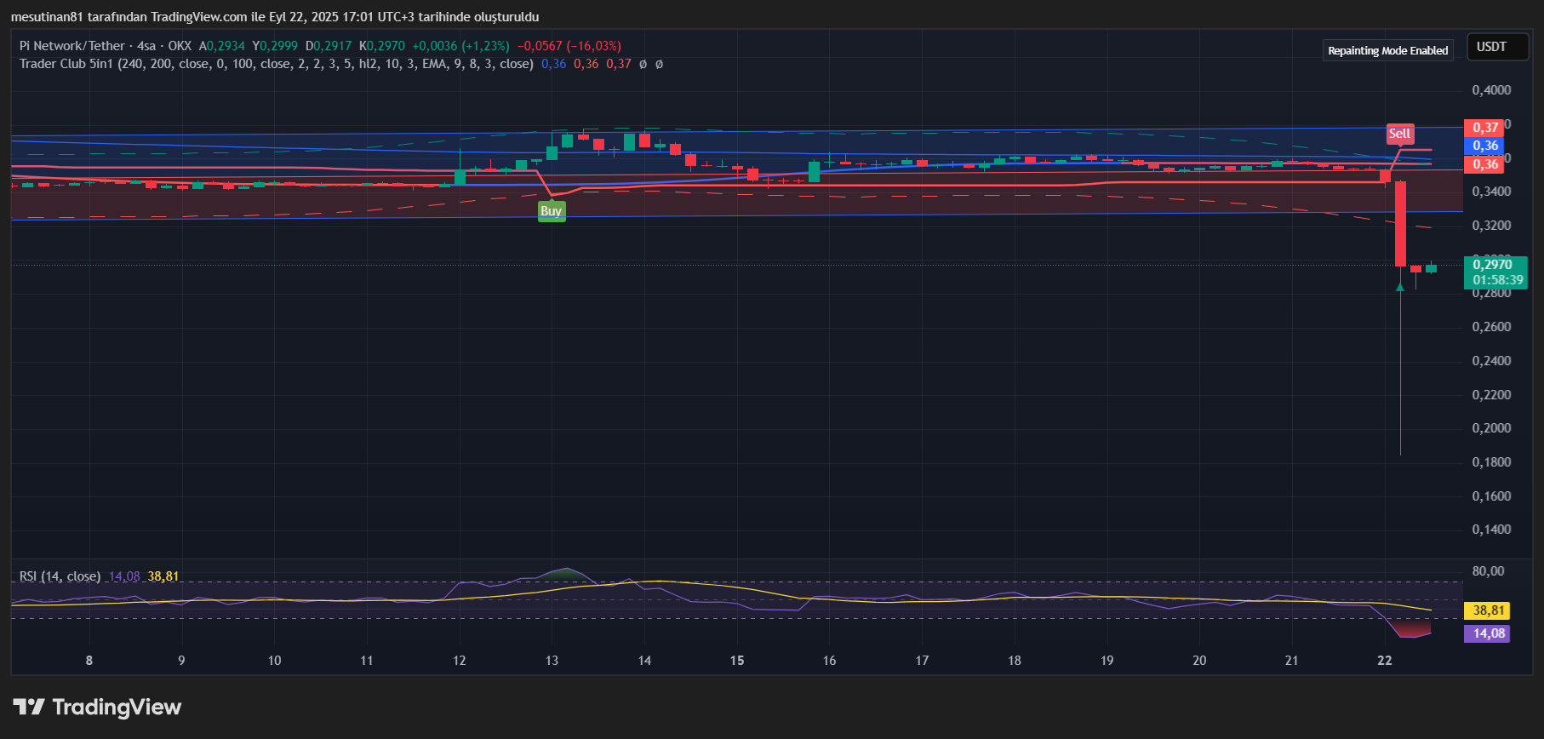Click the mesutinan81 attribution header text
1544x739 pixels.
[275, 17]
